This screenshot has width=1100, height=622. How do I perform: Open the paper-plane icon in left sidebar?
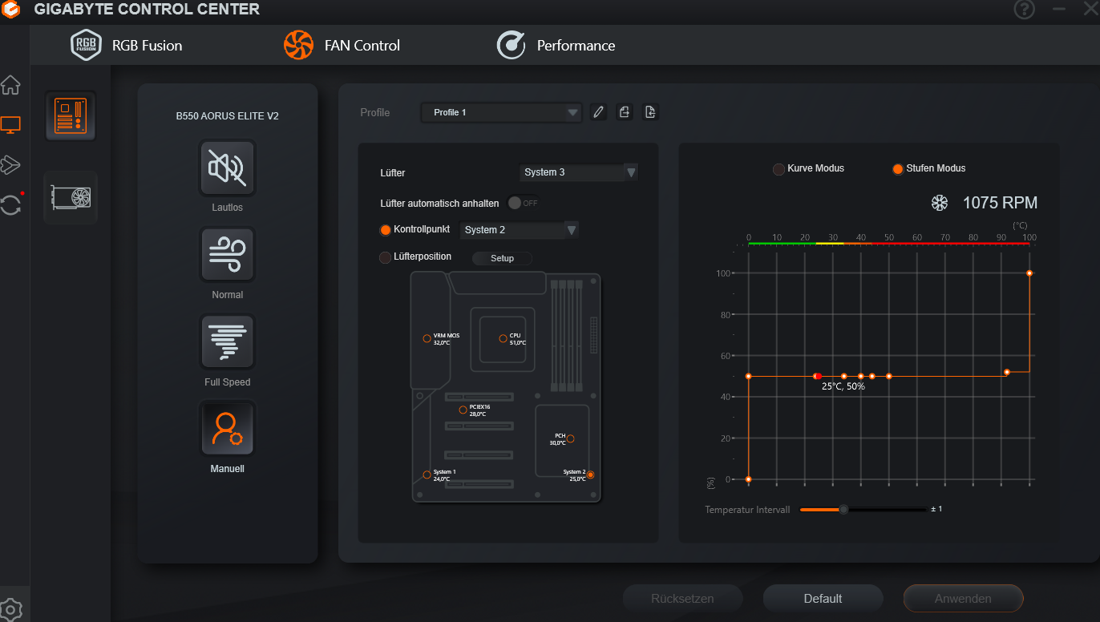click(10, 164)
